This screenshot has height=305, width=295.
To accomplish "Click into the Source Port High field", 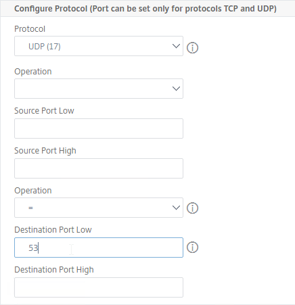I will [99, 168].
